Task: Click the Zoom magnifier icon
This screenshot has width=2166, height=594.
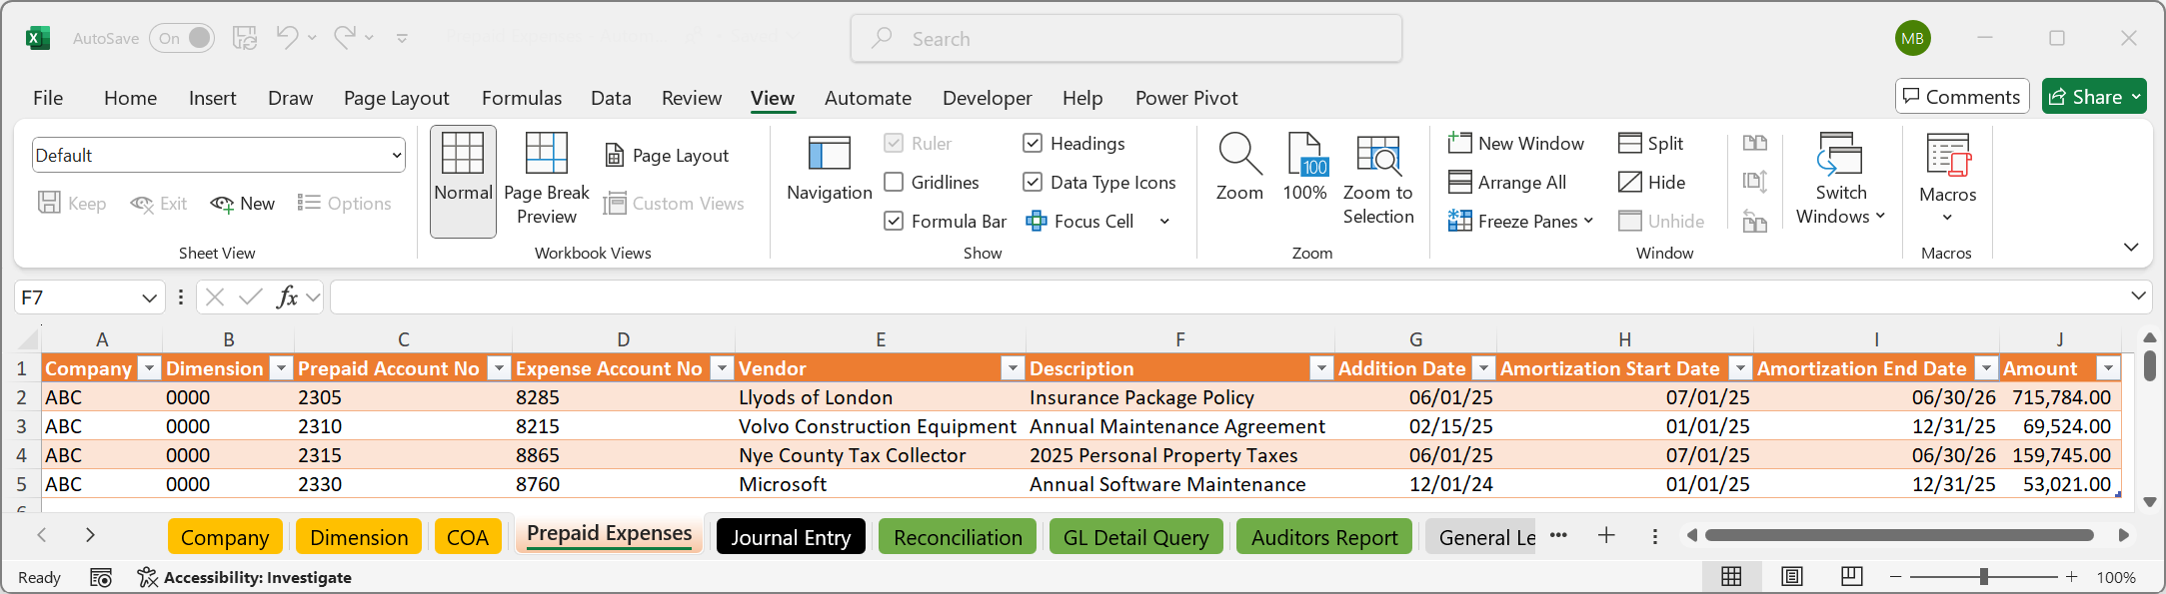Action: click(1239, 155)
